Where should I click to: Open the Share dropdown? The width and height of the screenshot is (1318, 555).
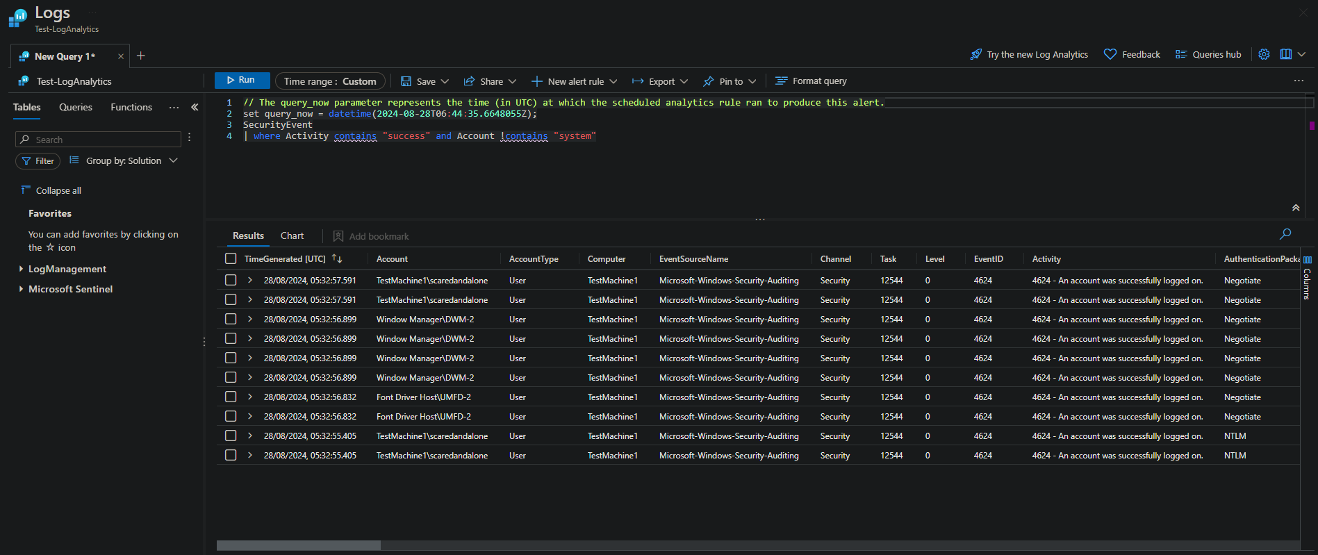490,81
